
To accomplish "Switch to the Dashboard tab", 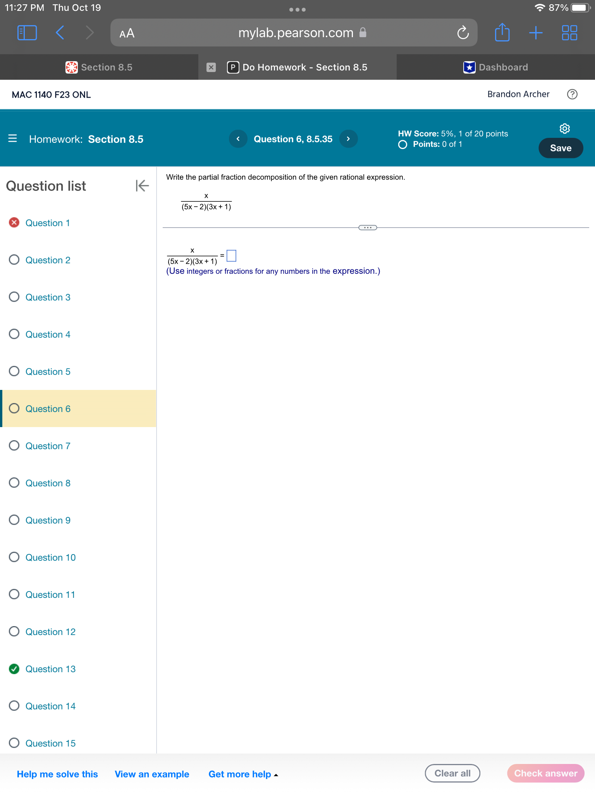I will point(496,67).
